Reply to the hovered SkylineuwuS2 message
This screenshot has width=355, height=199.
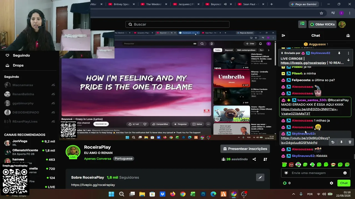pyautogui.click(x=333, y=142)
